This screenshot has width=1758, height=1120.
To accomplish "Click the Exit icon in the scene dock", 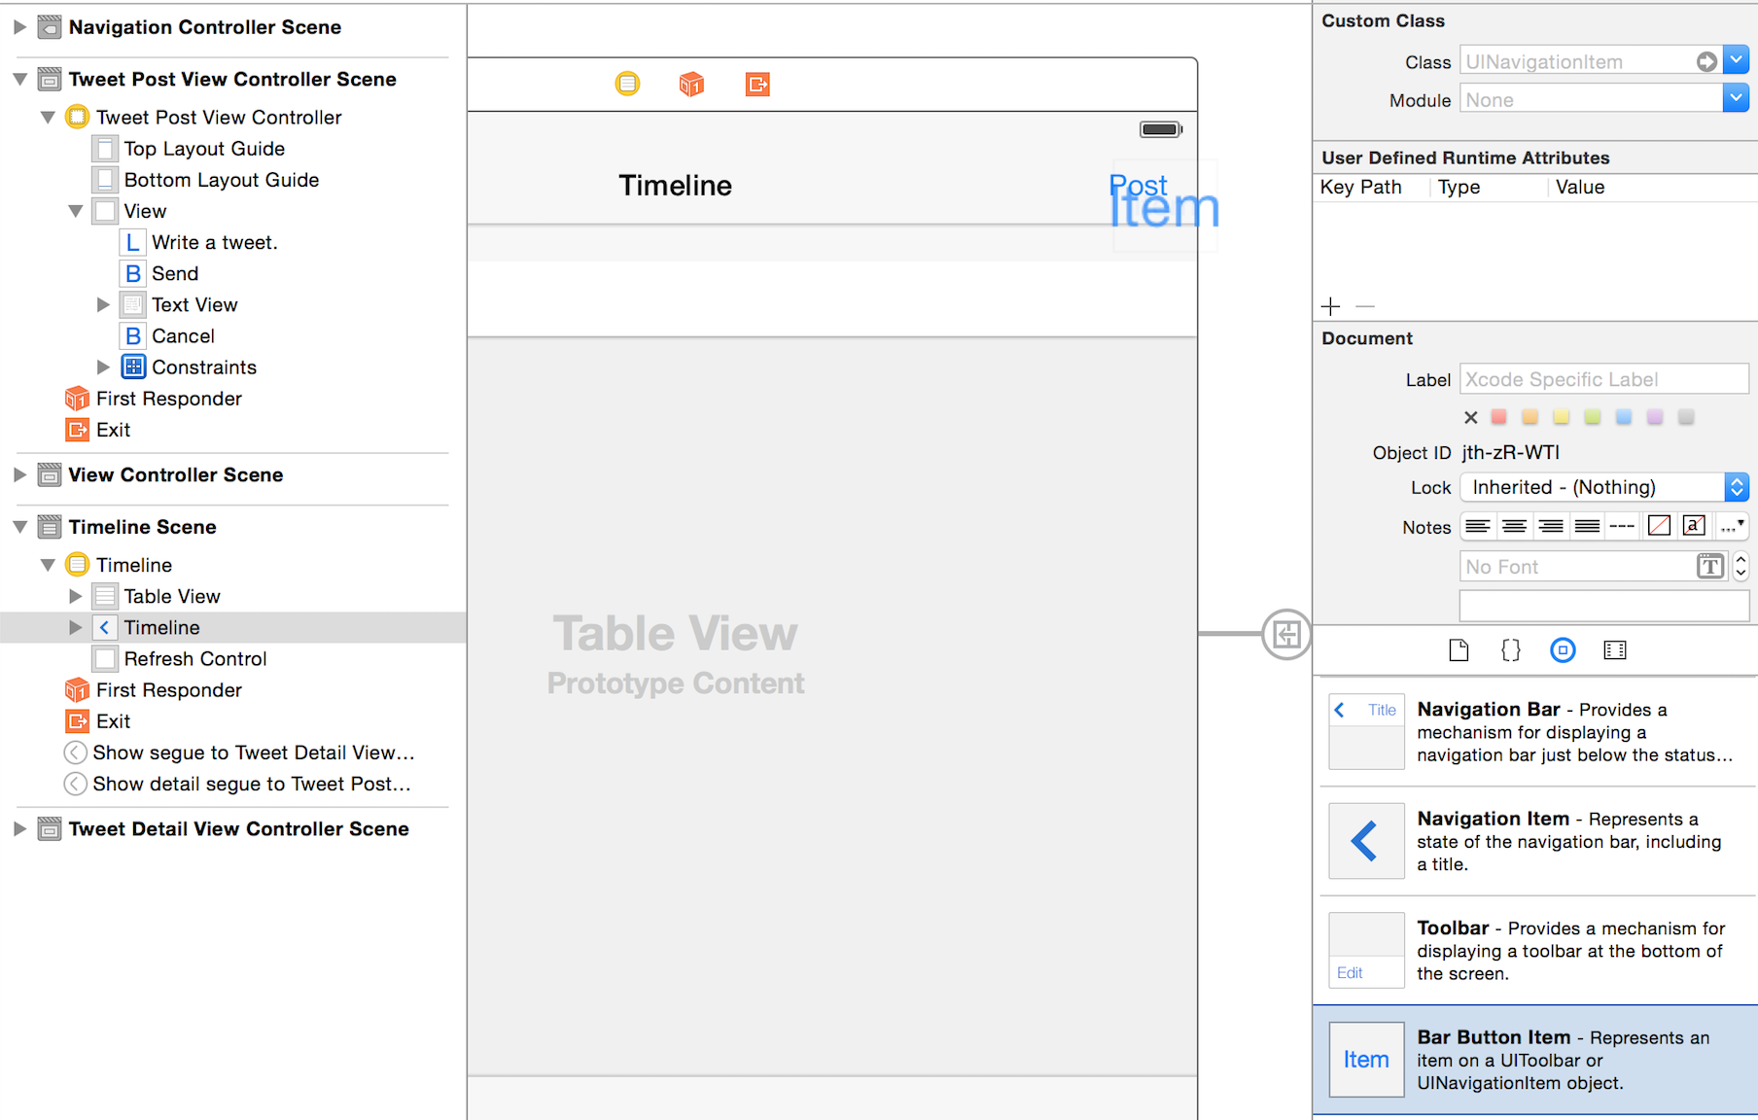I will point(757,84).
